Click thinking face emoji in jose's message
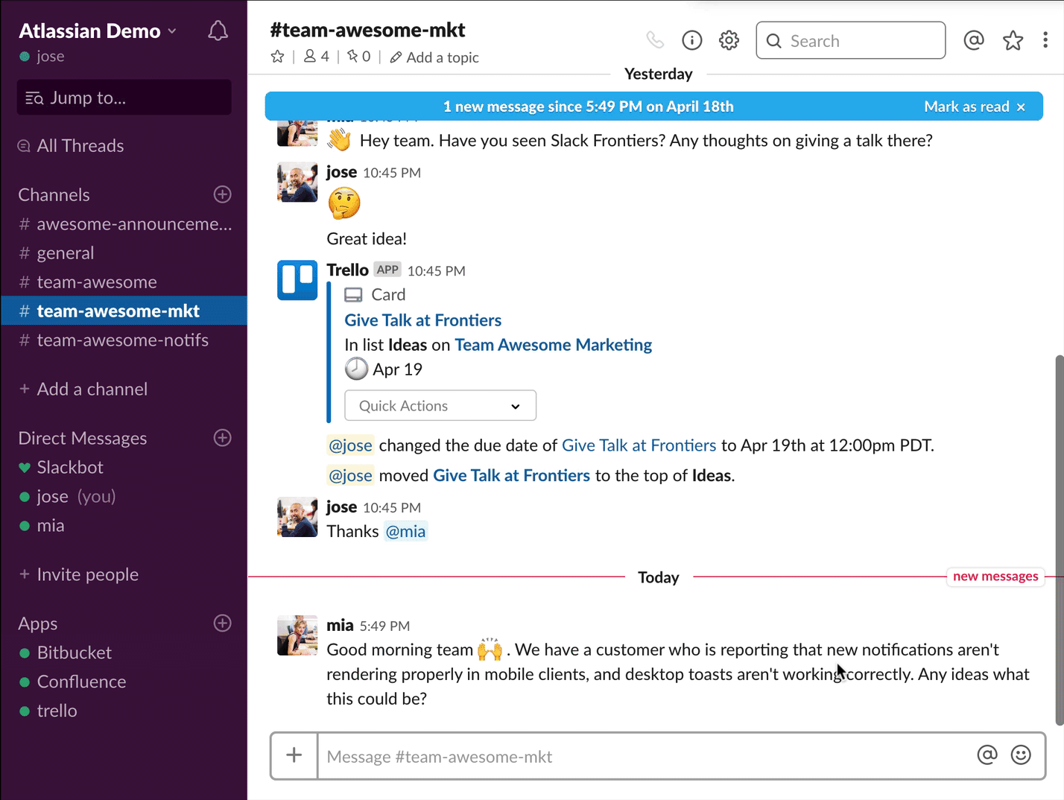The image size is (1064, 800). pos(344,203)
